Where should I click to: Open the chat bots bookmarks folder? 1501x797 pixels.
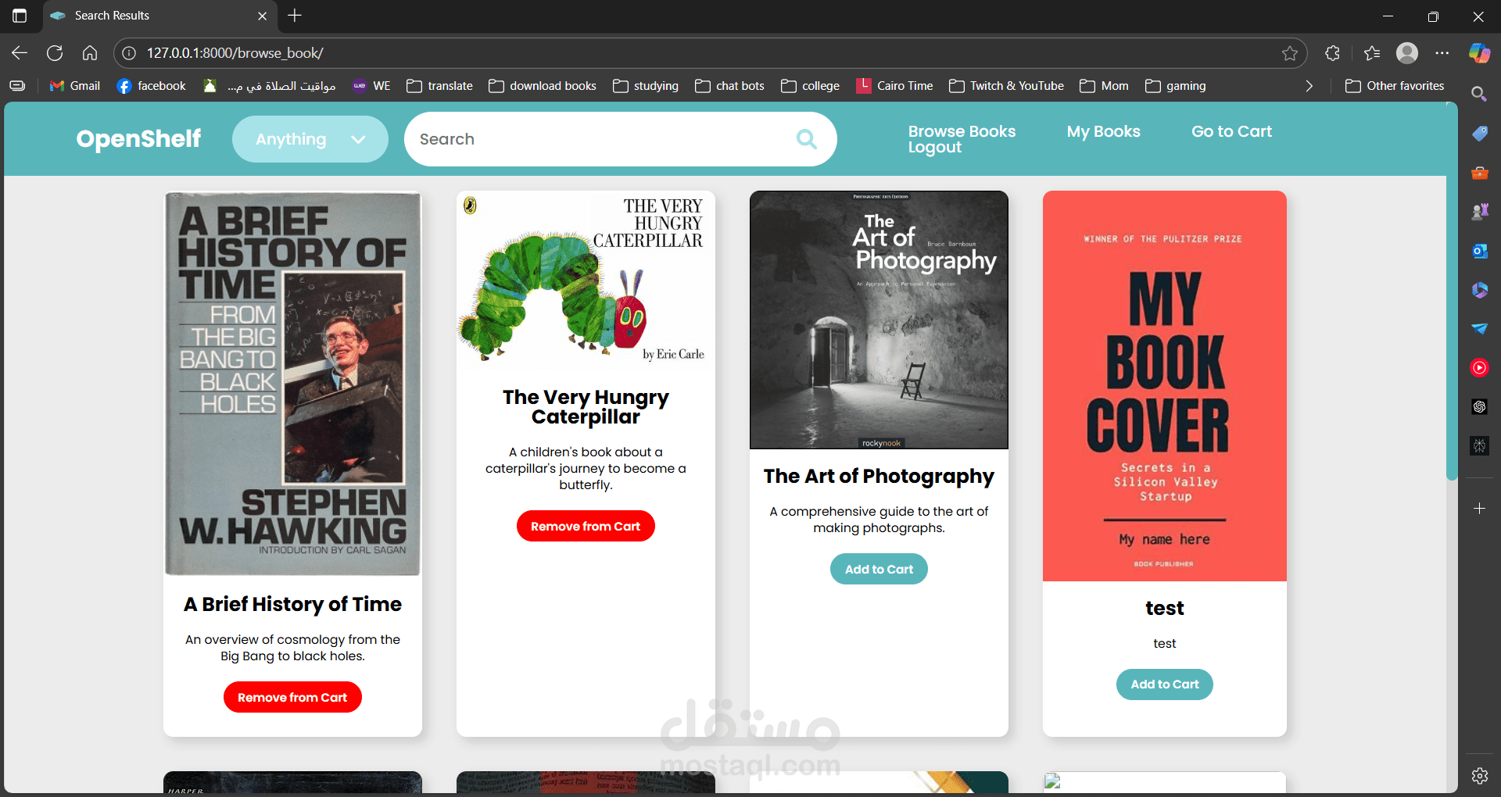(729, 86)
